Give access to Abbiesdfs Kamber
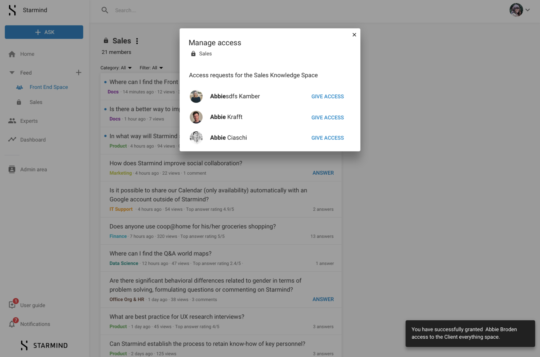The height and width of the screenshot is (357, 540). pyautogui.click(x=327, y=97)
